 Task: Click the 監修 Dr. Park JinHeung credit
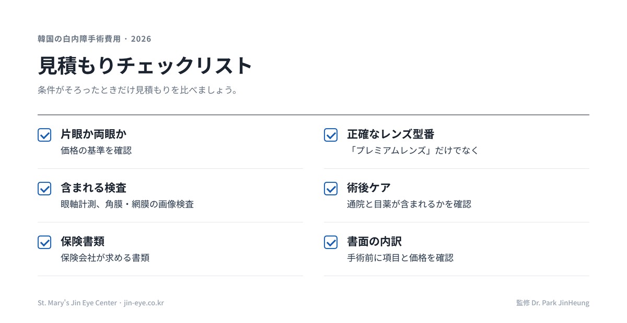(x=552, y=303)
